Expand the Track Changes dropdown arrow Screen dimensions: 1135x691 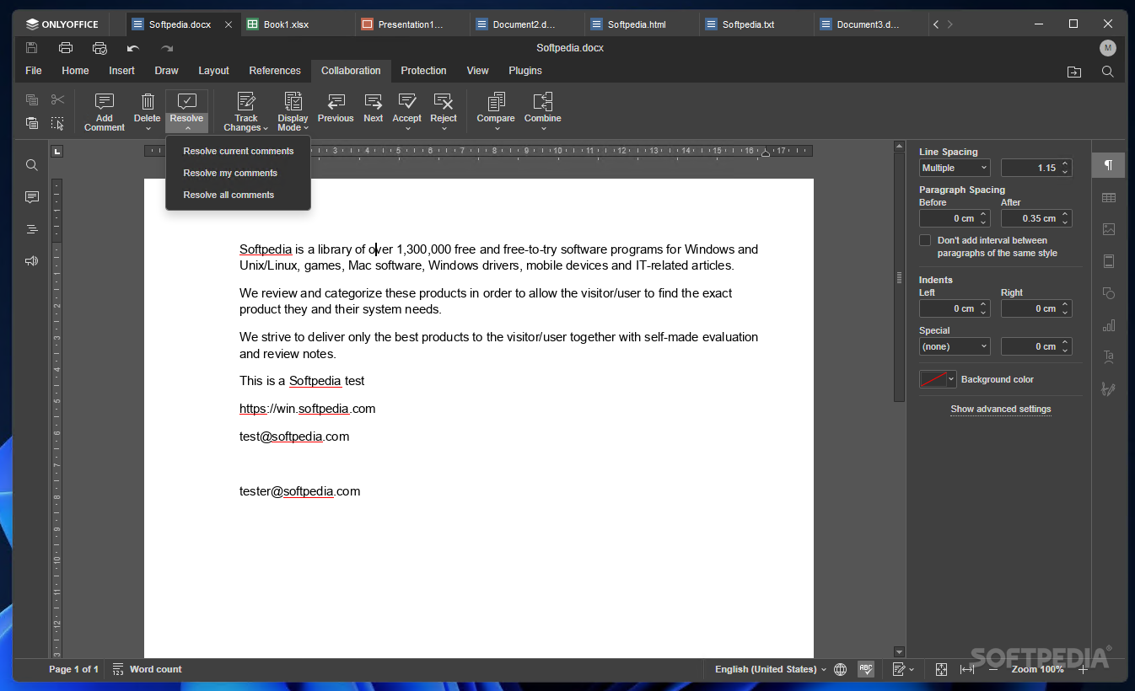[x=266, y=129]
